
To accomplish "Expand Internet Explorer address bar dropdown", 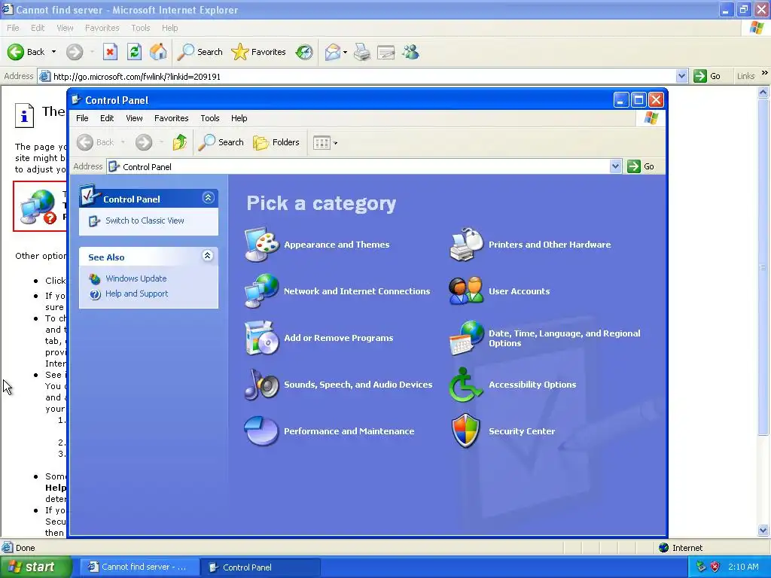I will click(x=681, y=76).
